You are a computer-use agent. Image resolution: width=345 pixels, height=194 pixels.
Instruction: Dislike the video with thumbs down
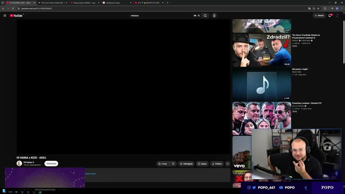click(x=173, y=164)
